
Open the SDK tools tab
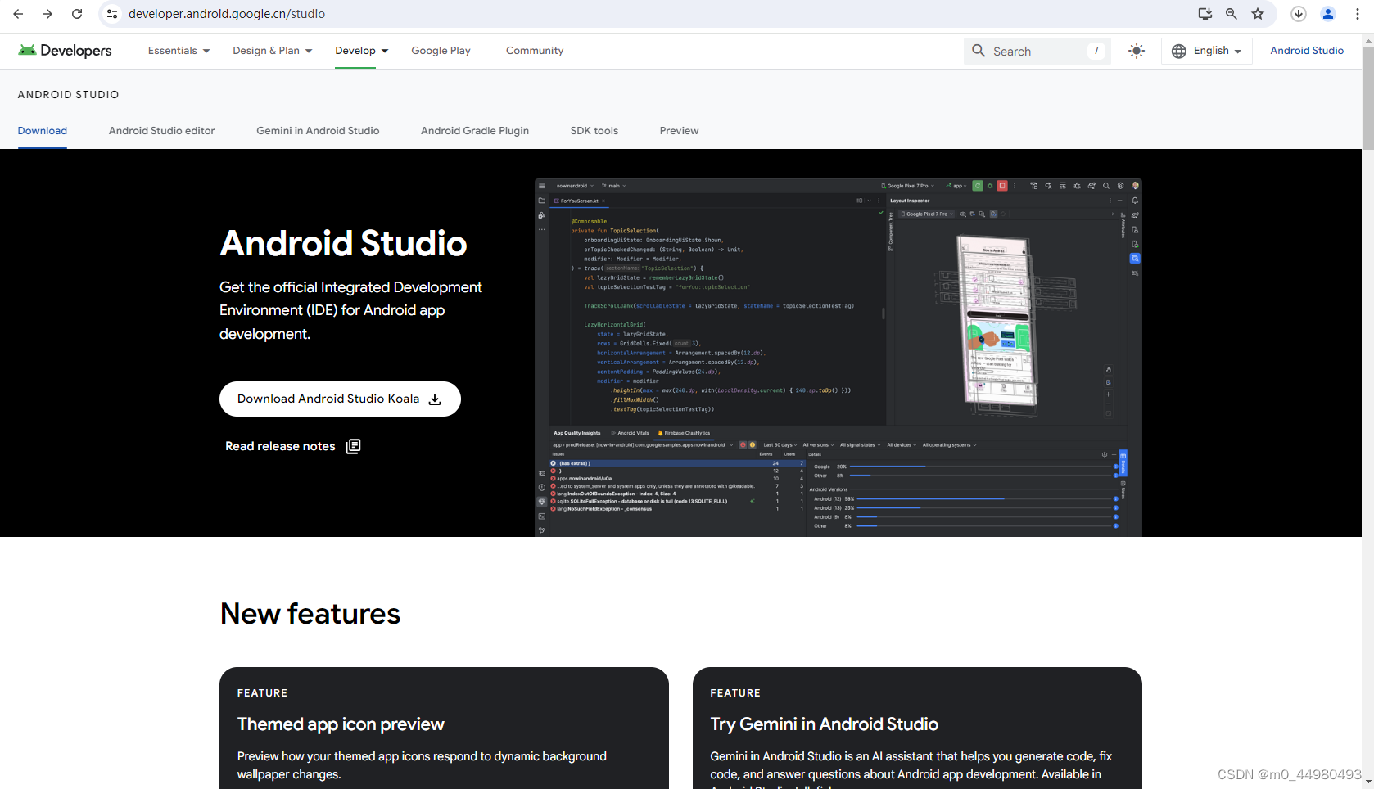pos(594,131)
